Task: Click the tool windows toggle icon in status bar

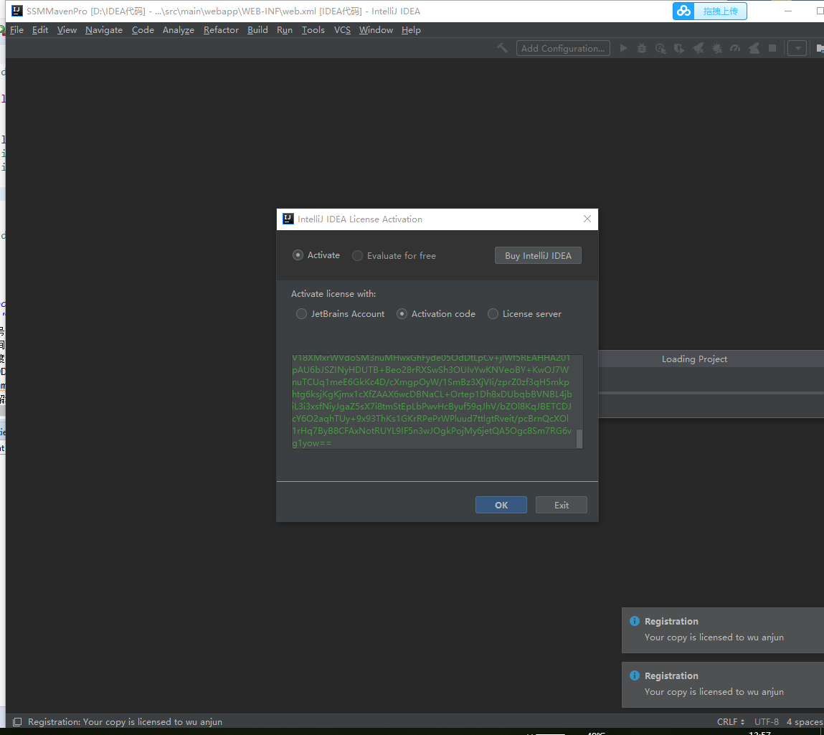Action: [x=16, y=722]
